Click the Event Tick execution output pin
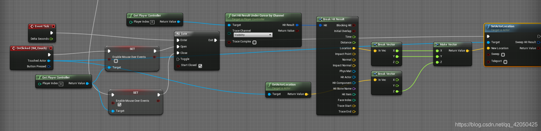 point(52,33)
